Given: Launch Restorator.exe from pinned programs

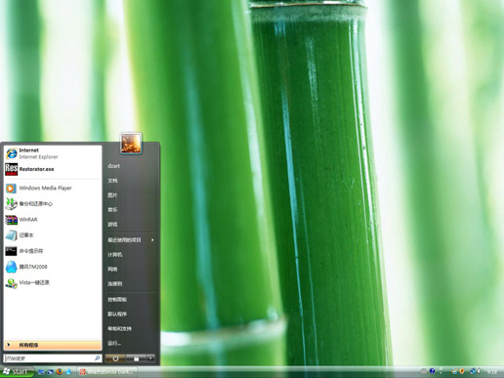Looking at the screenshot, I should pyautogui.click(x=53, y=169).
